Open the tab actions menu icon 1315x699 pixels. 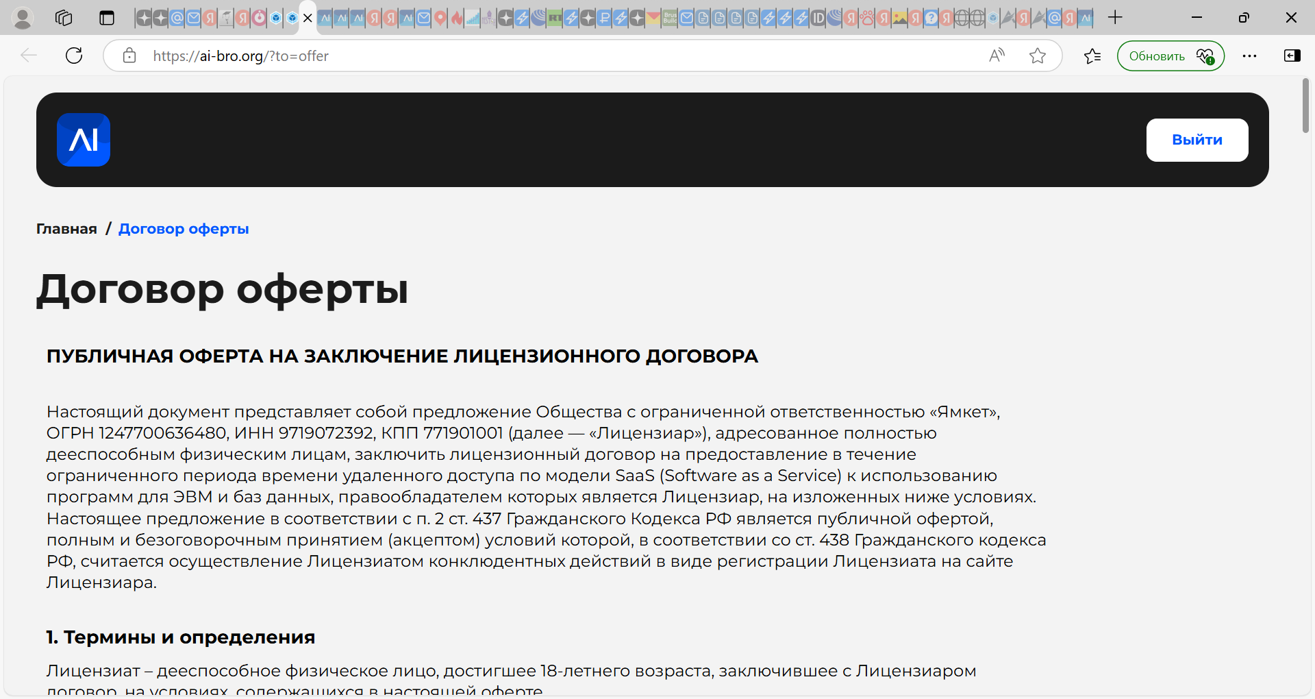coord(107,18)
